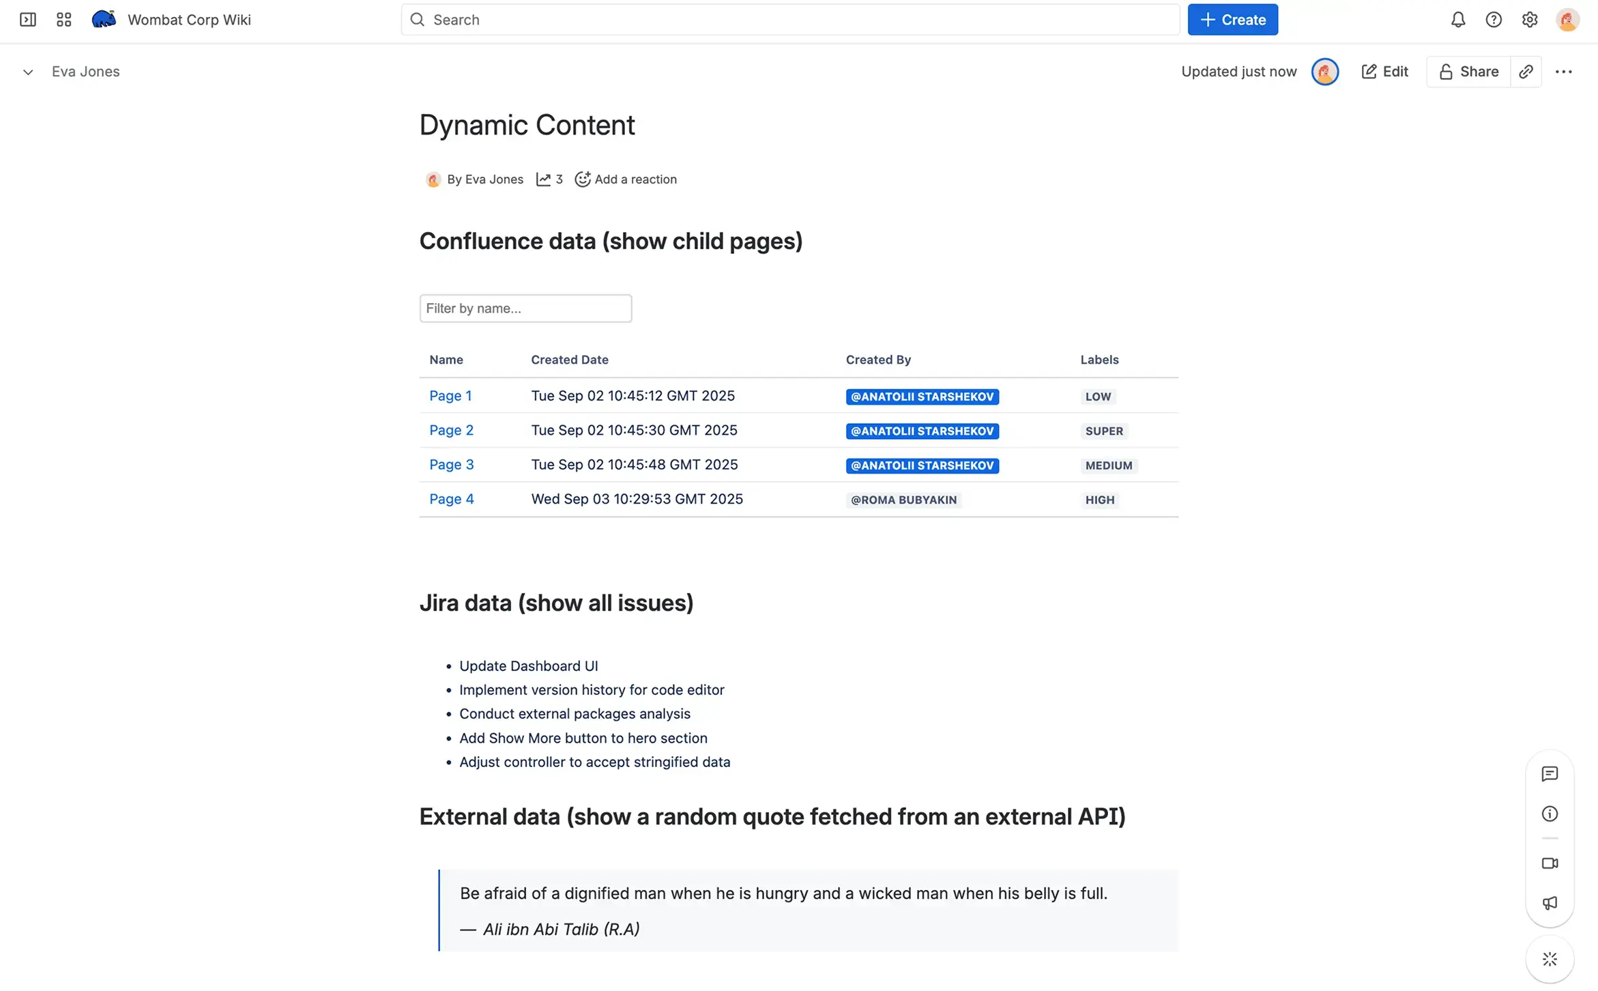Click the Update Dashboard UI issue
This screenshot has height=991, width=1598.
528,666
